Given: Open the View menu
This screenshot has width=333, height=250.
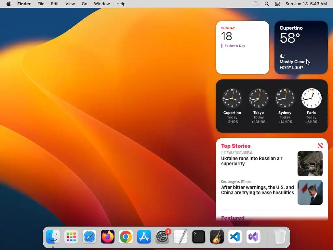Looking at the screenshot, I should (70, 4).
